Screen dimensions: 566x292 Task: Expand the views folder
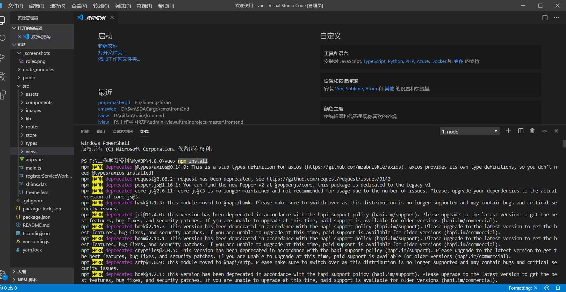point(42,151)
